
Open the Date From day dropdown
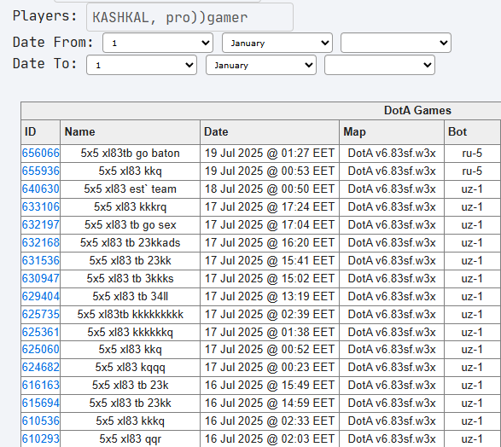coord(158,43)
